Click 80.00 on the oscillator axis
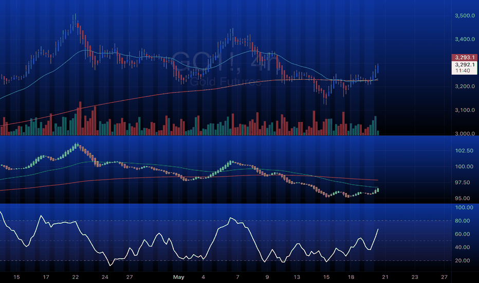The width and height of the screenshot is (479, 283). pyautogui.click(x=462, y=221)
